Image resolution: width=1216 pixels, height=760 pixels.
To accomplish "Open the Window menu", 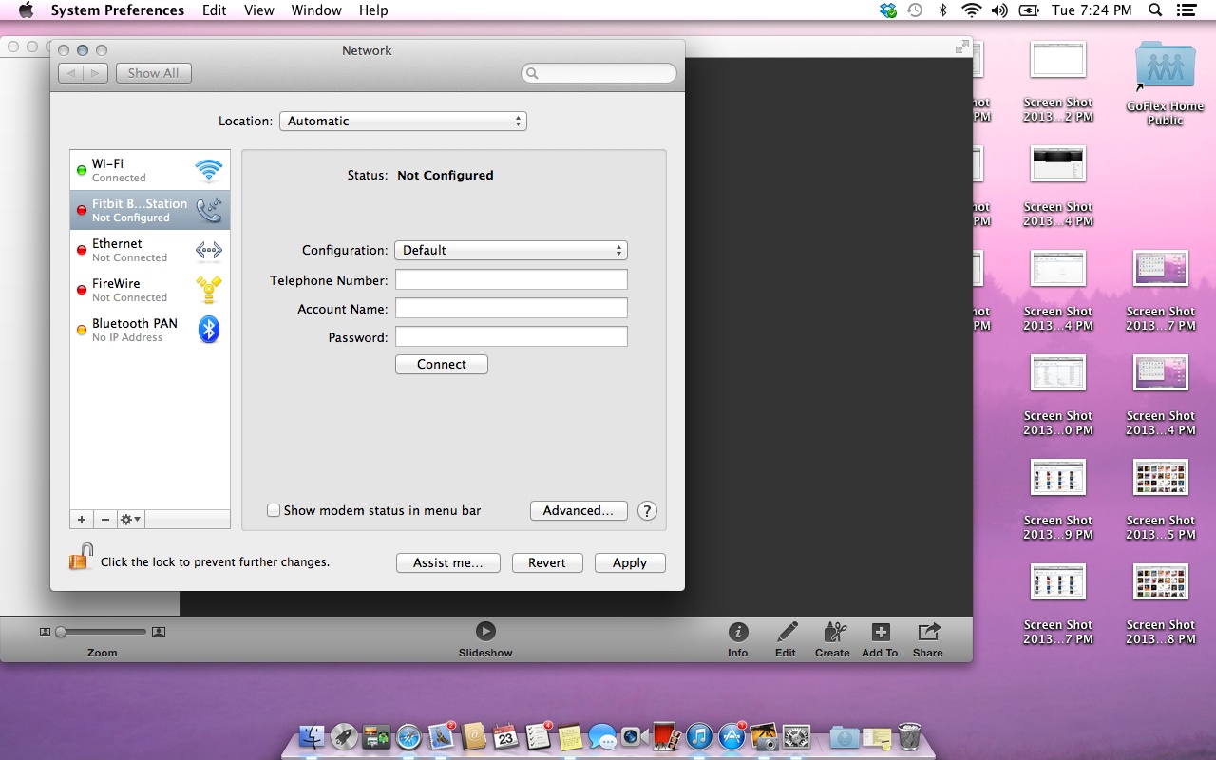I will click(x=316, y=10).
